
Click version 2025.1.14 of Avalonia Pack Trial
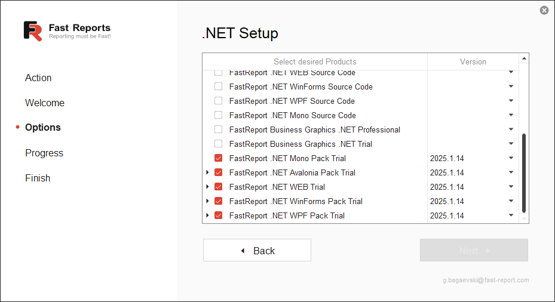point(447,172)
